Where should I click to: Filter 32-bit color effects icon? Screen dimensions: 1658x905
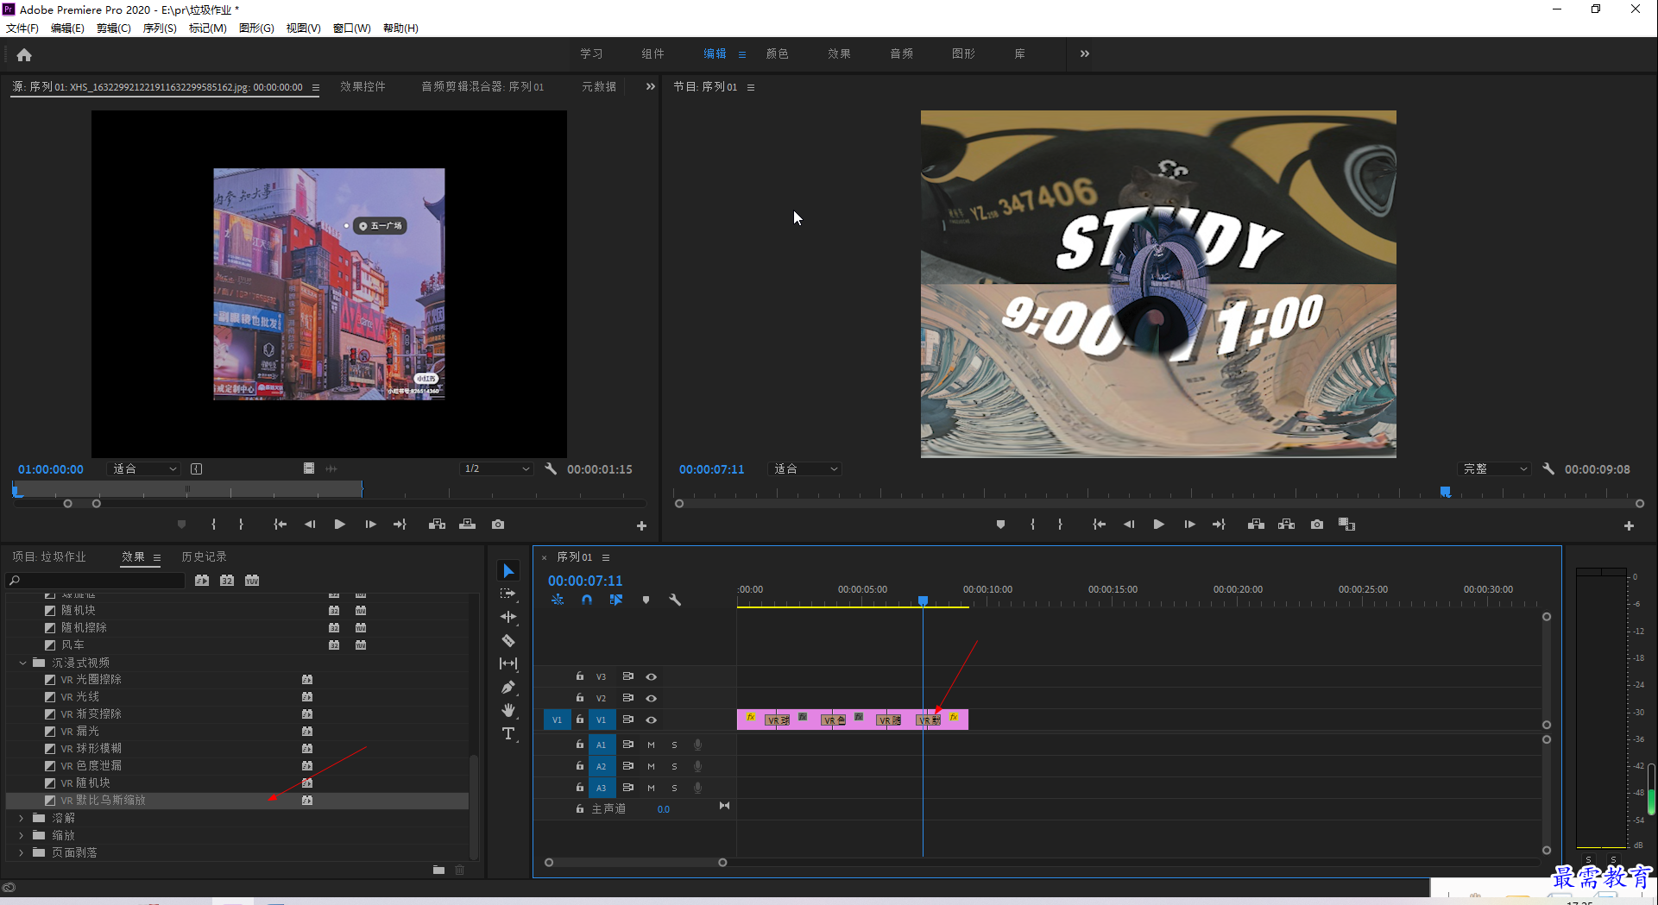[x=227, y=581]
